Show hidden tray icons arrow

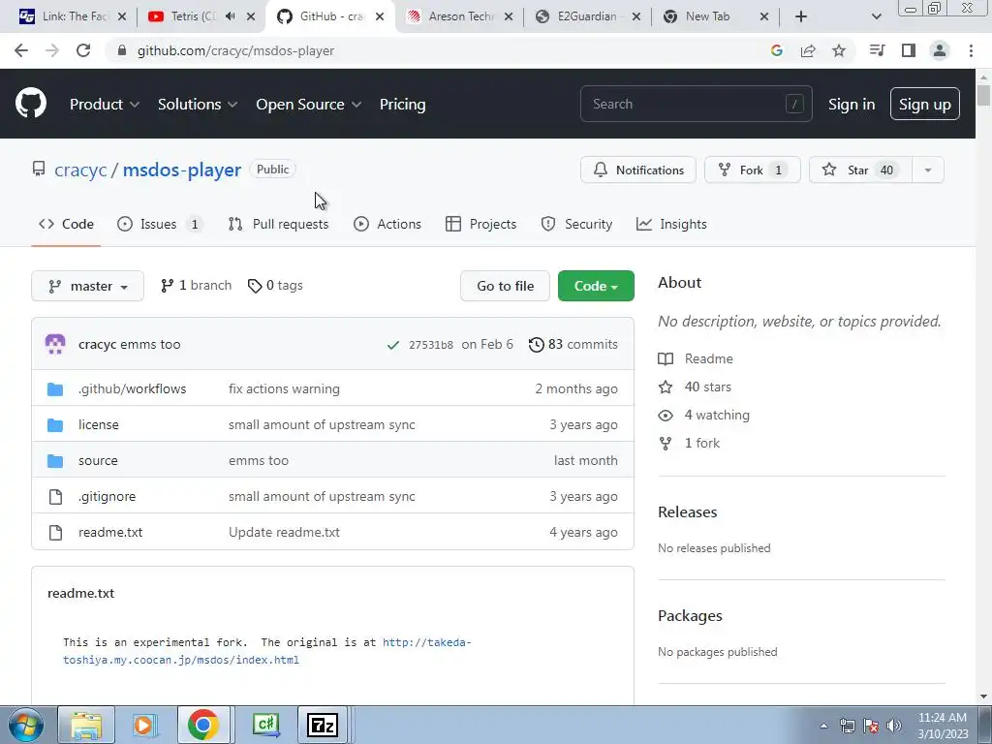pos(823,726)
